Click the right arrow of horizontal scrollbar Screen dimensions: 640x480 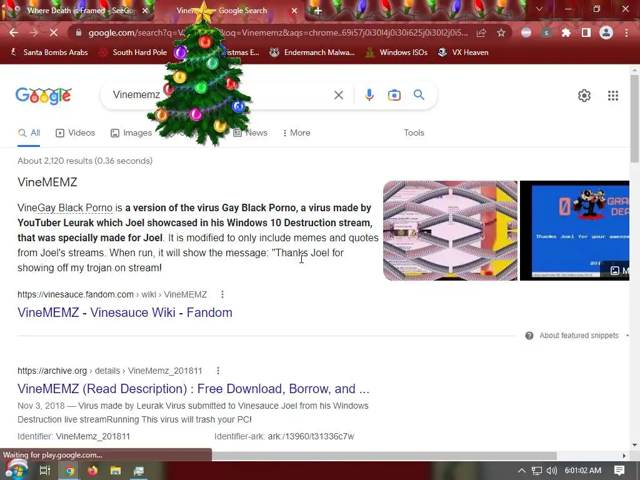[x=624, y=456]
